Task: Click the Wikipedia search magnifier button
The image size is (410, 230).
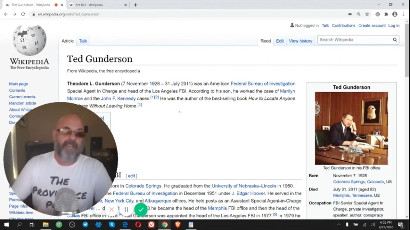Action: tap(395, 40)
